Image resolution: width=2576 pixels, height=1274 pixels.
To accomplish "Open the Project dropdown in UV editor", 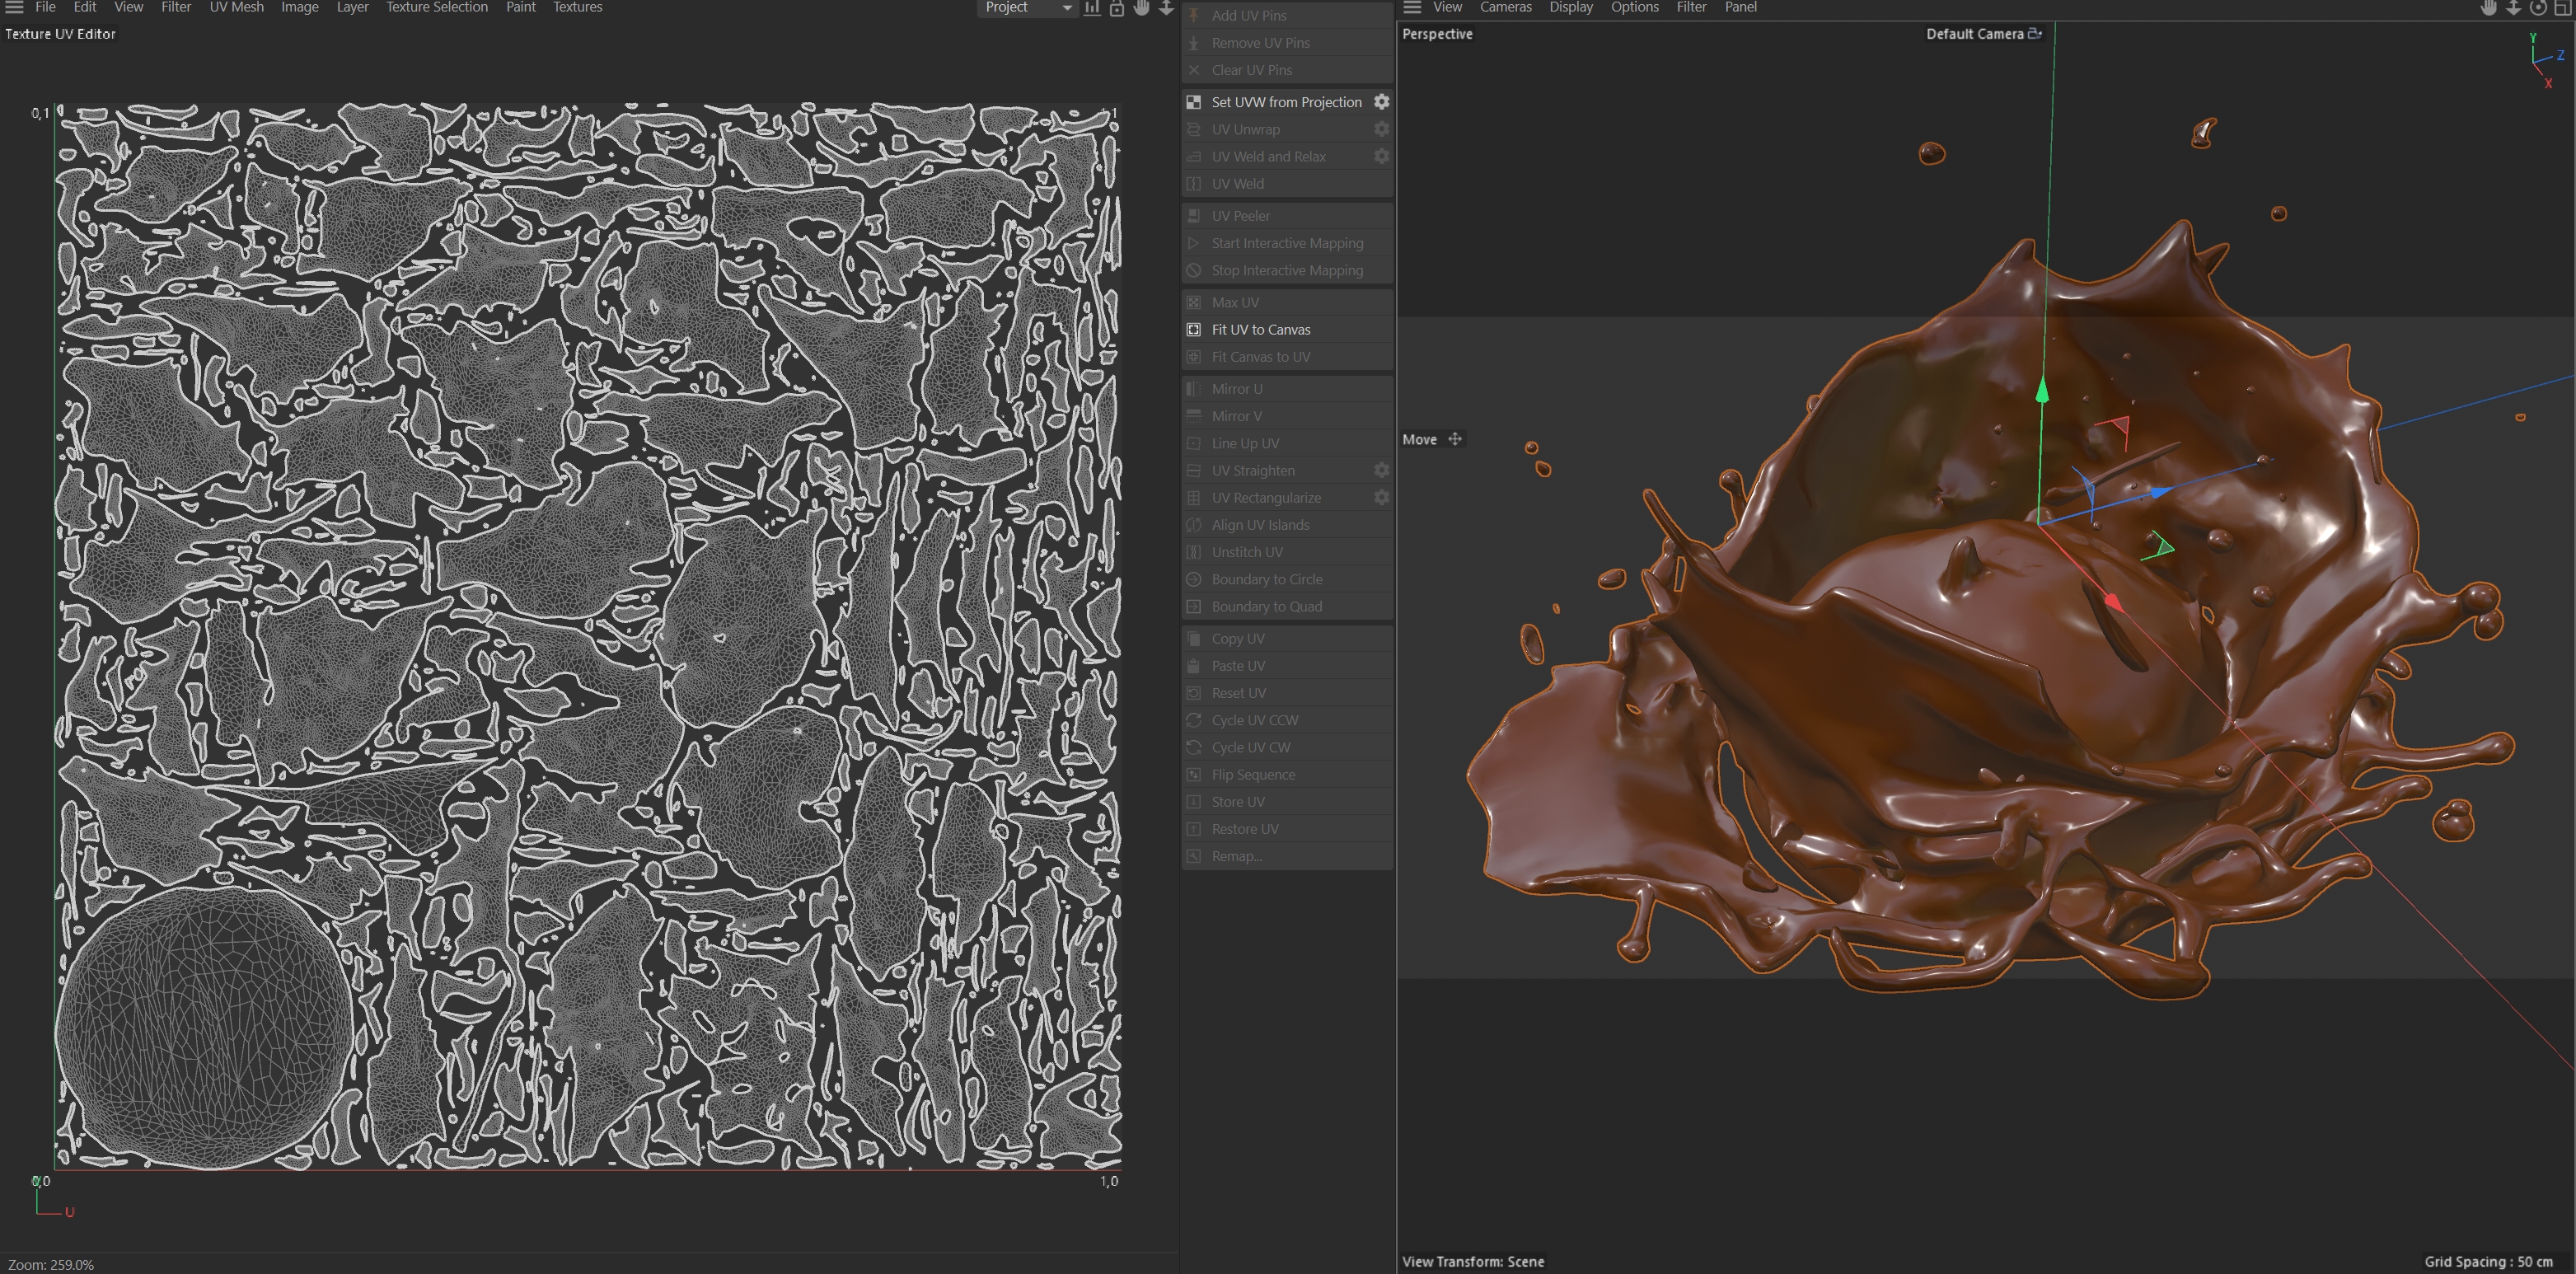I will [1025, 7].
